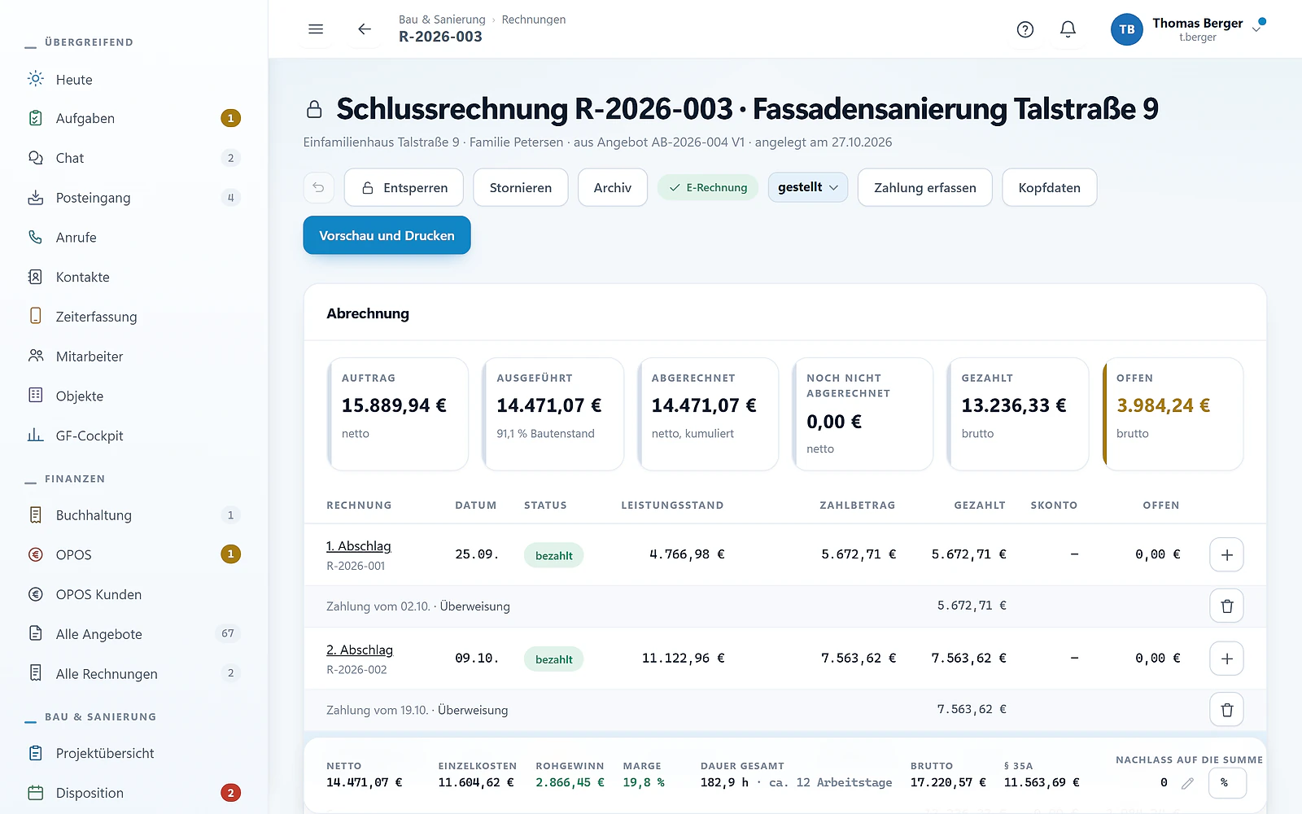Delete the payment from 02.10.
This screenshot has height=814, width=1302.
point(1226,606)
